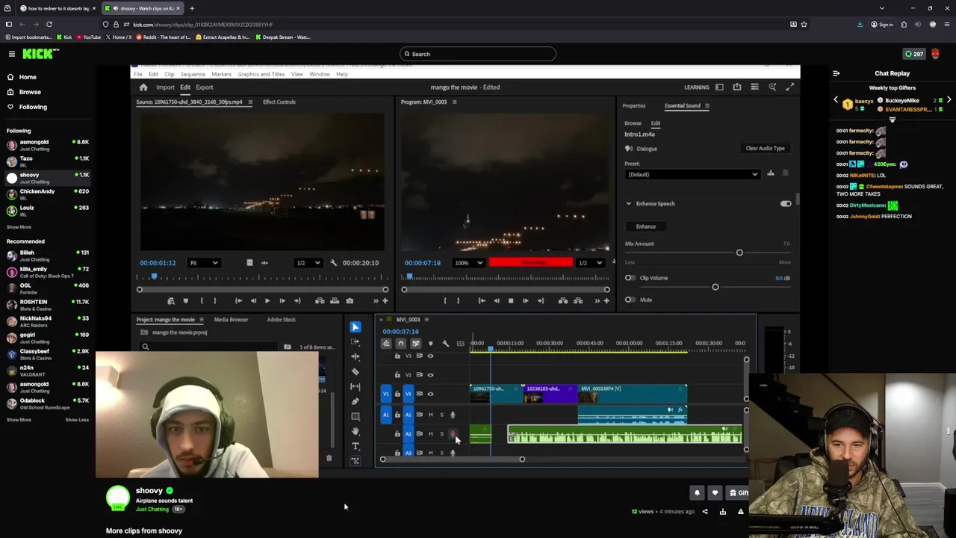
Task: Select the Hand tool
Action: [x=356, y=431]
